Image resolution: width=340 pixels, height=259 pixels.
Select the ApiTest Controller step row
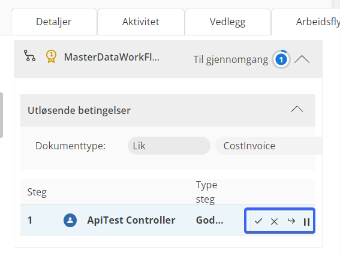(x=168, y=220)
